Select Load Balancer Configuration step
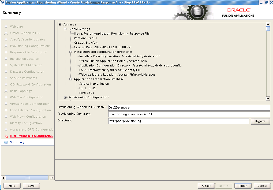The image size is (273, 190). pyautogui.click(x=31, y=110)
